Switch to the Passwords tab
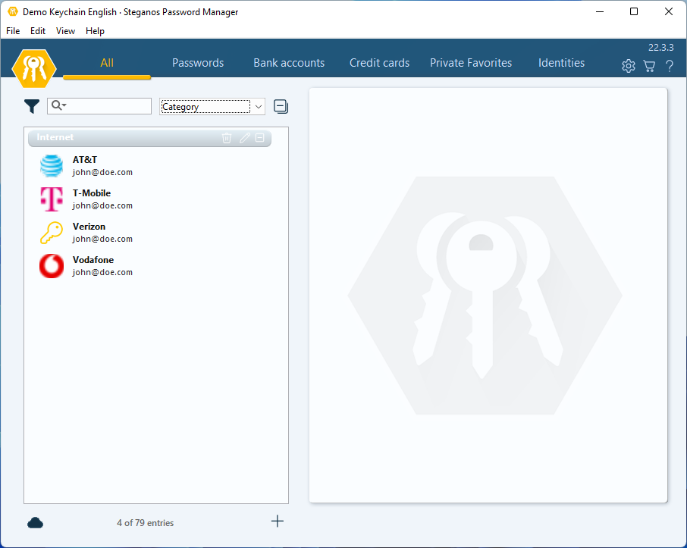687x548 pixels. point(198,63)
